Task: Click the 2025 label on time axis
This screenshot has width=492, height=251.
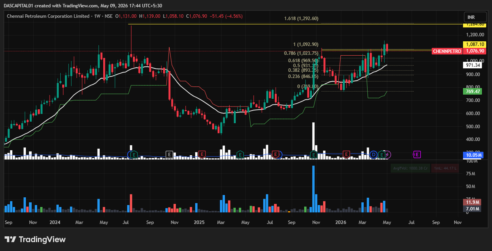Action: tap(199, 222)
